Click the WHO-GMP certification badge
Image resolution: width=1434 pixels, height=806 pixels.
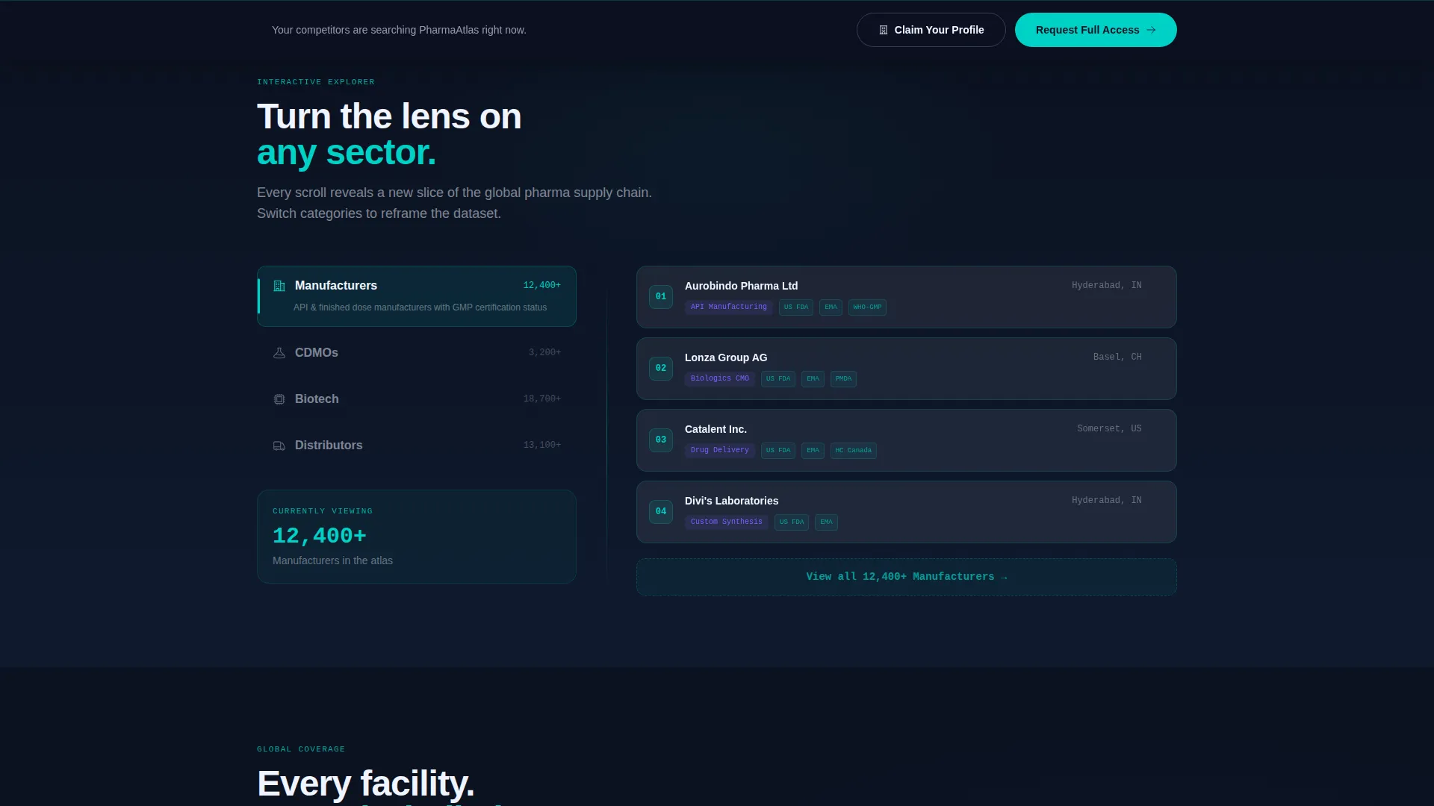[x=867, y=307]
